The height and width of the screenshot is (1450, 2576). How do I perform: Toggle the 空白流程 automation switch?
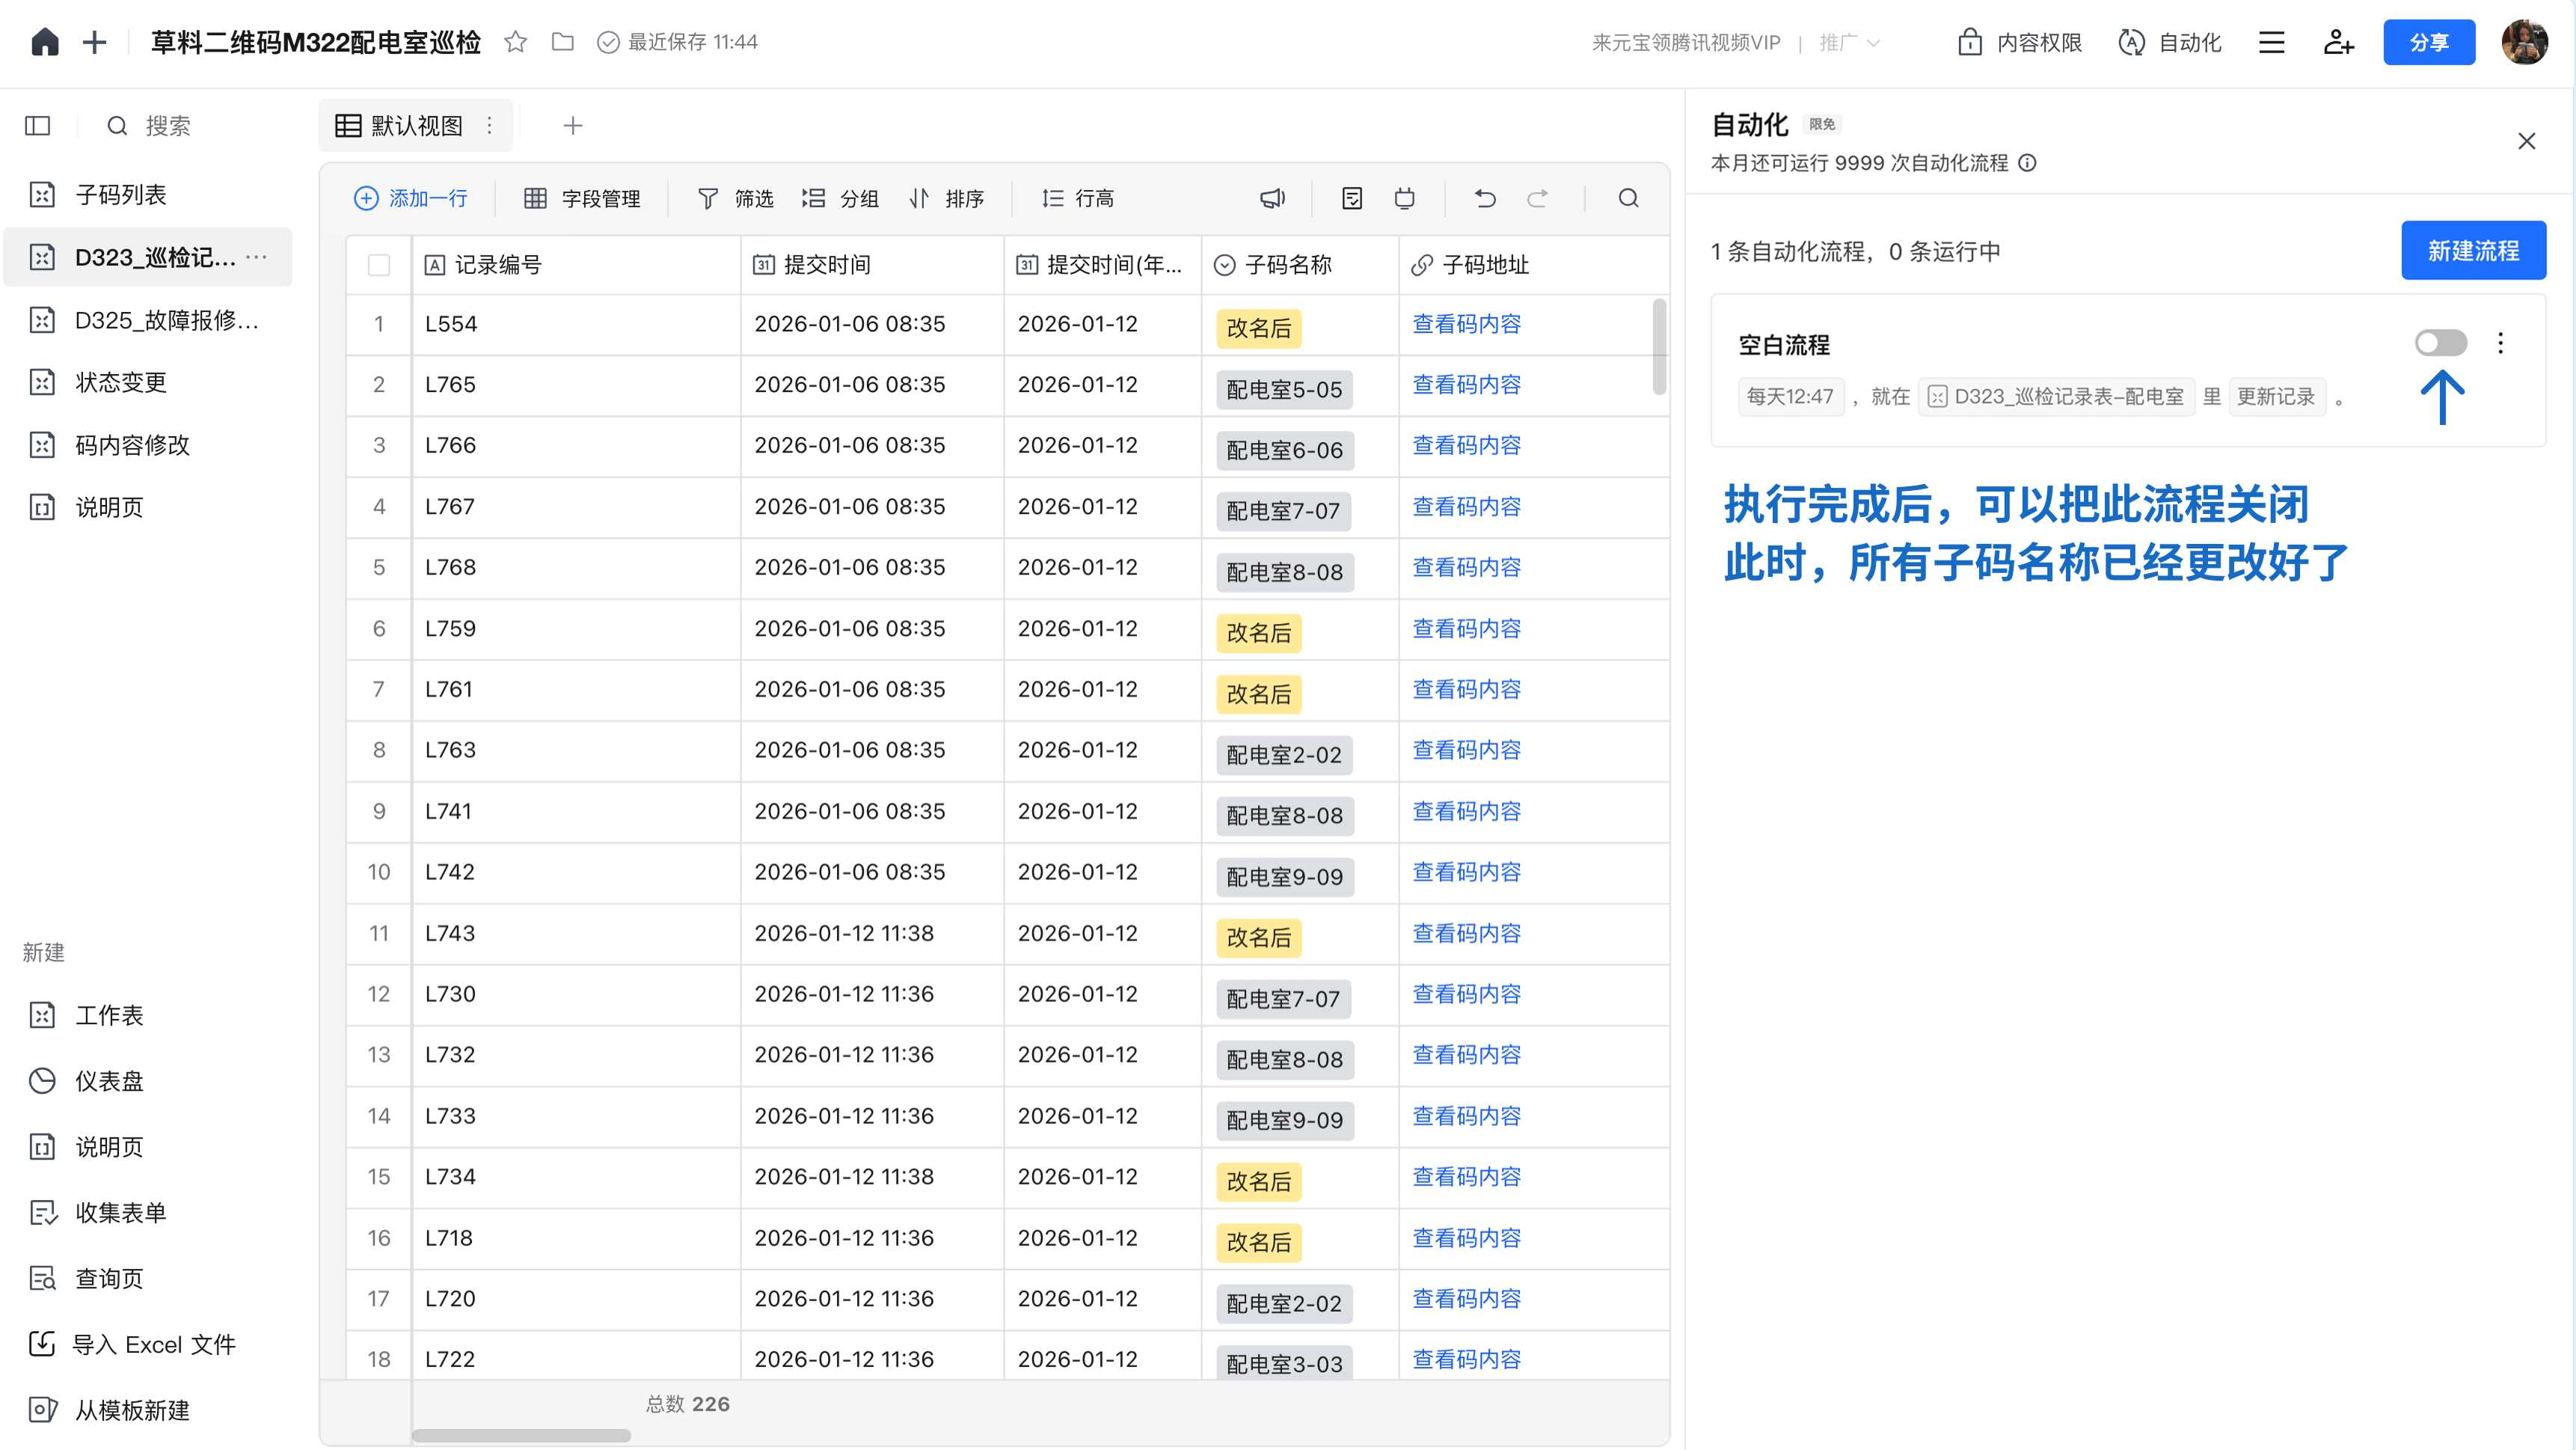2440,343
